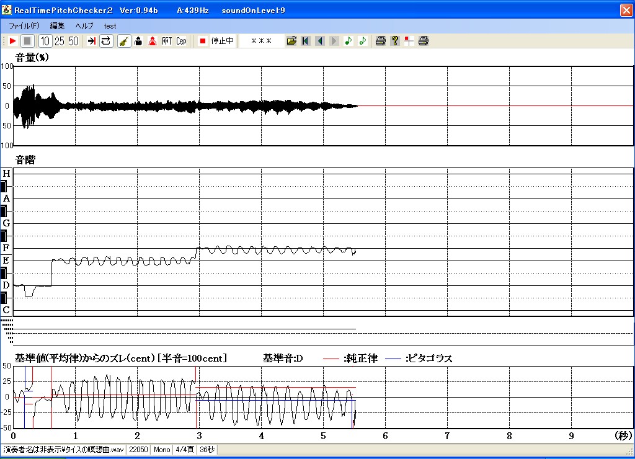Click the (秒) unit label on time axis
Image resolution: width=635 pixels, height=459 pixels.
[x=623, y=436]
